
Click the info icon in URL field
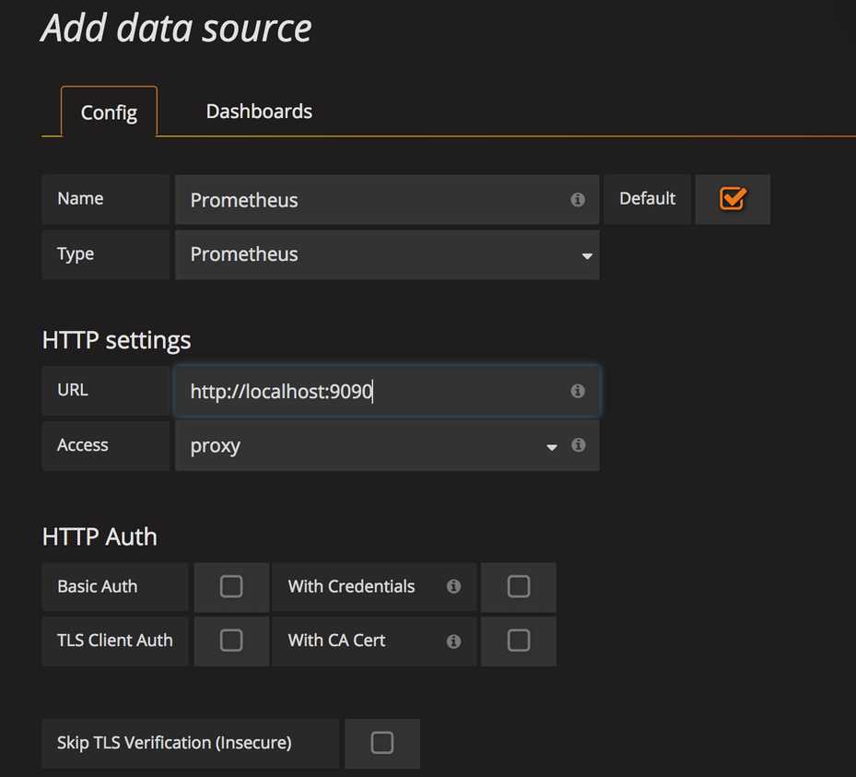578,391
